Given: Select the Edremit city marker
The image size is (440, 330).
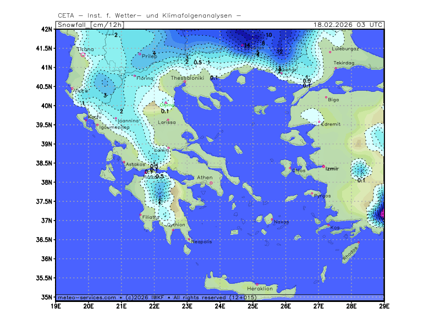Looking at the screenshot, I should (x=320, y=122).
